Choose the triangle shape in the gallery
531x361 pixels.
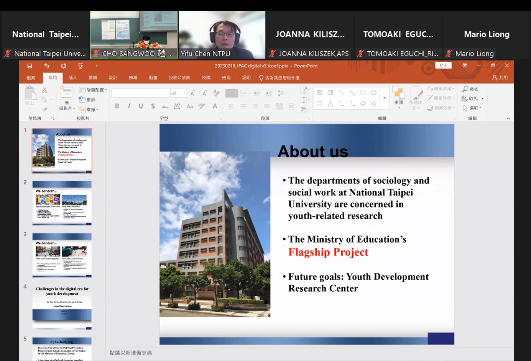point(330,103)
